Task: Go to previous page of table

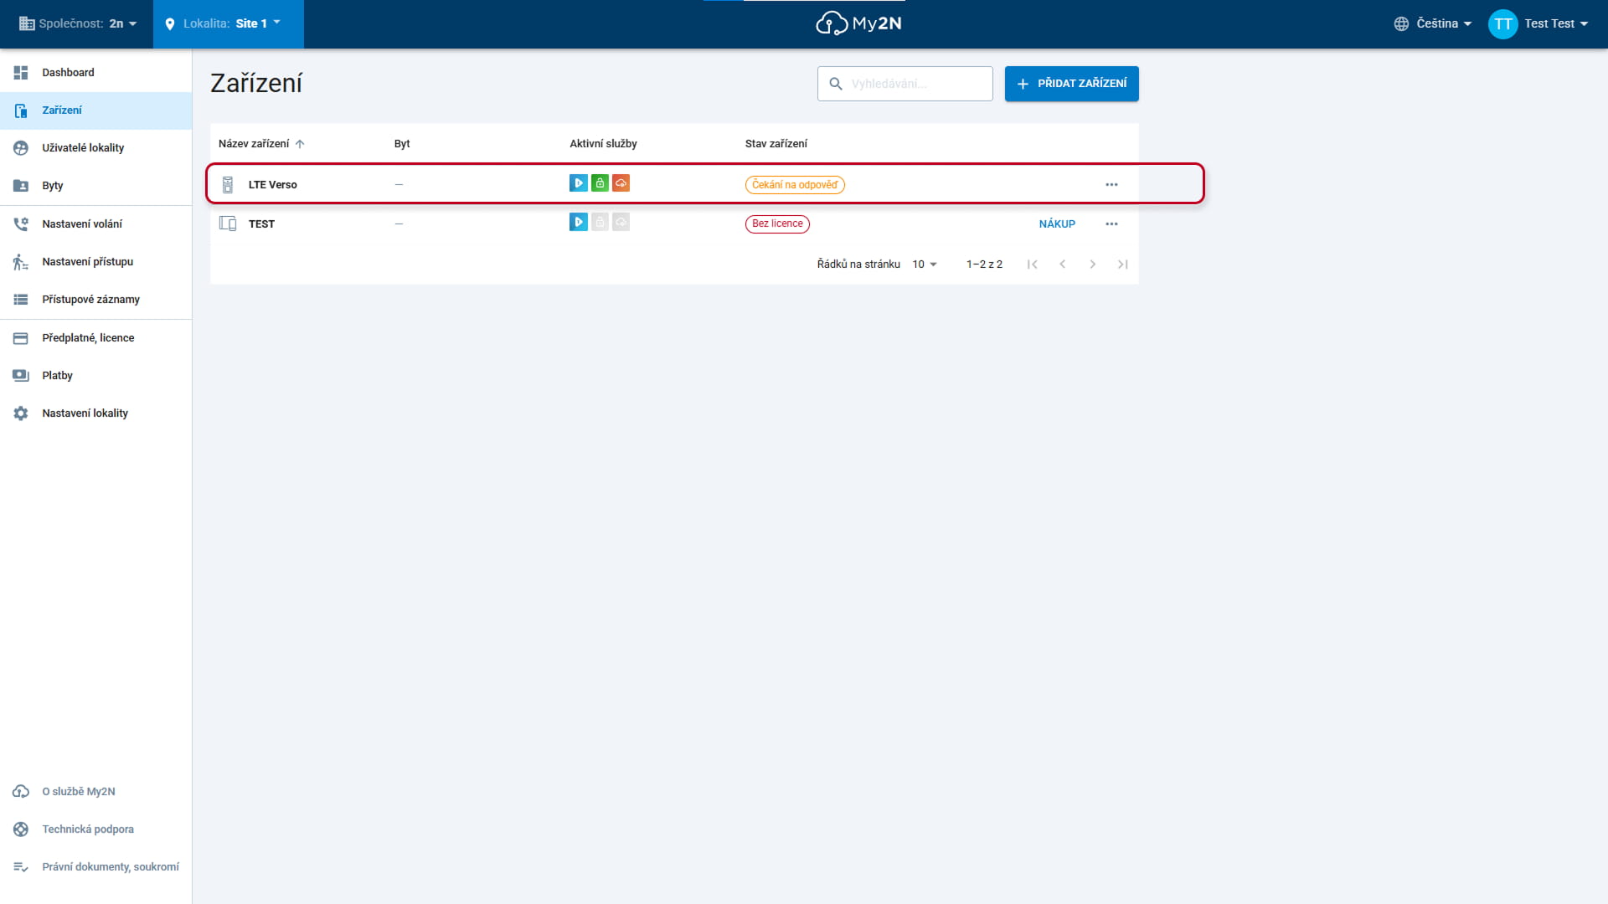Action: coord(1063,265)
